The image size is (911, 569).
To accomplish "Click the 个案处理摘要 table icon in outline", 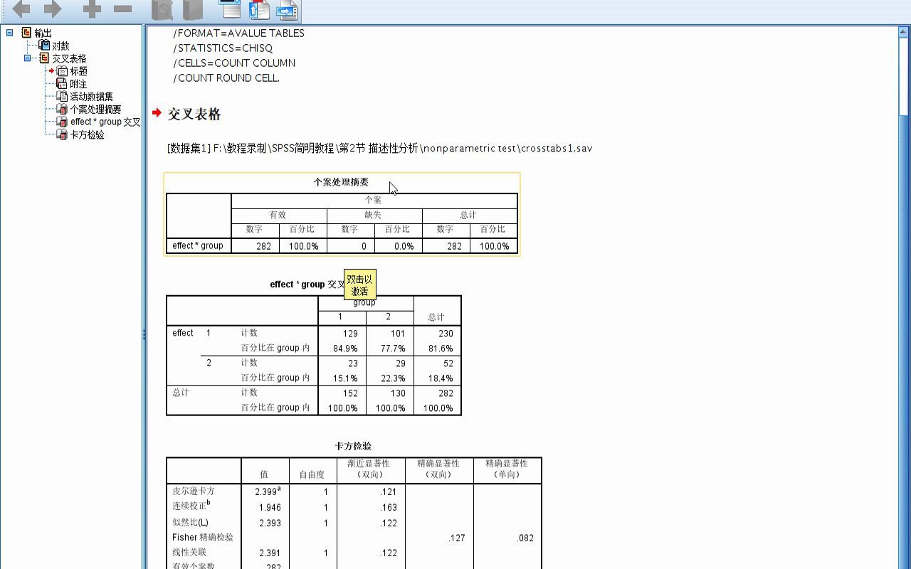I will [62, 110].
